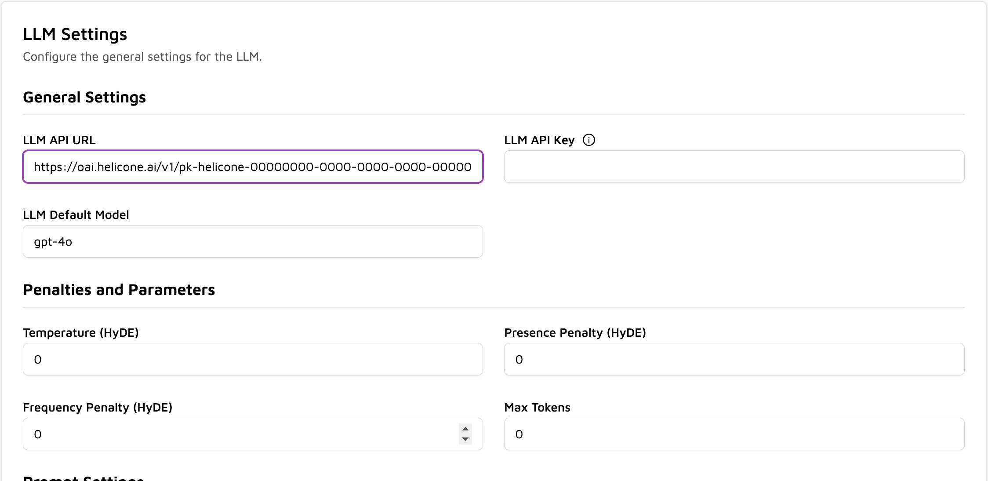Viewport: 988px width, 481px height.
Task: Click the Max Tokens input field
Action: coord(734,434)
